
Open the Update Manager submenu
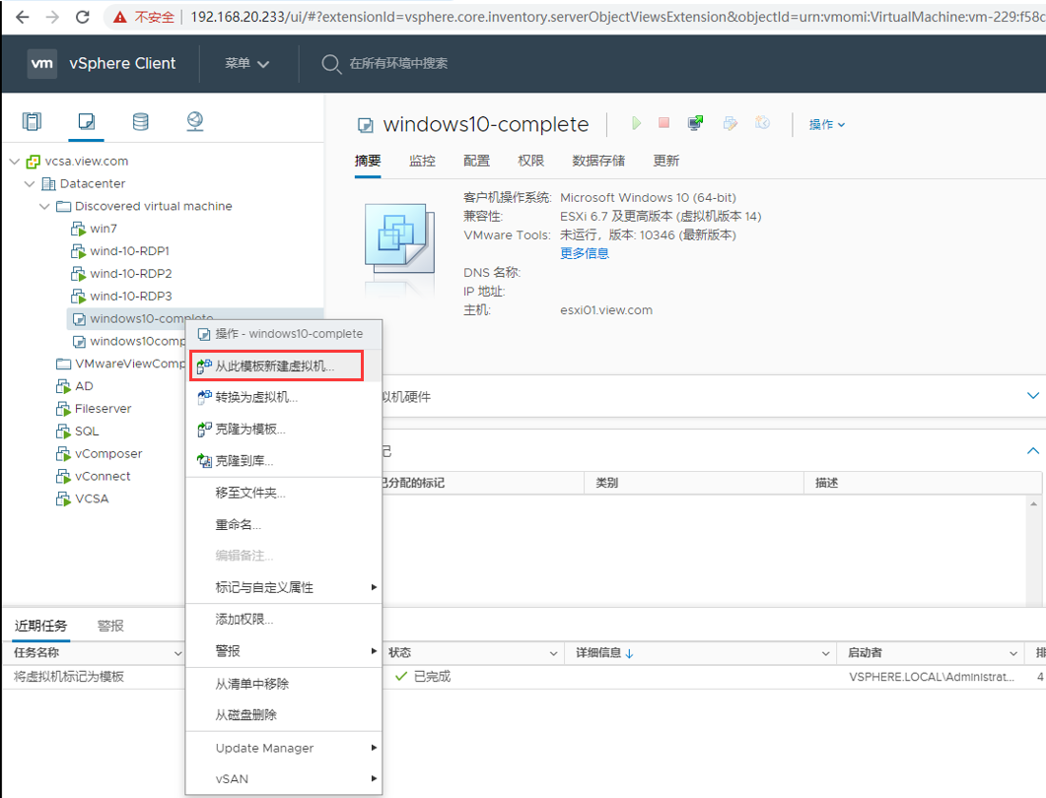284,748
